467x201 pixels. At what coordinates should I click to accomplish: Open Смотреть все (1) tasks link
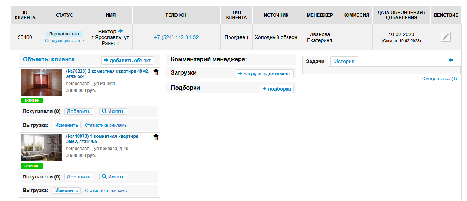439,79
